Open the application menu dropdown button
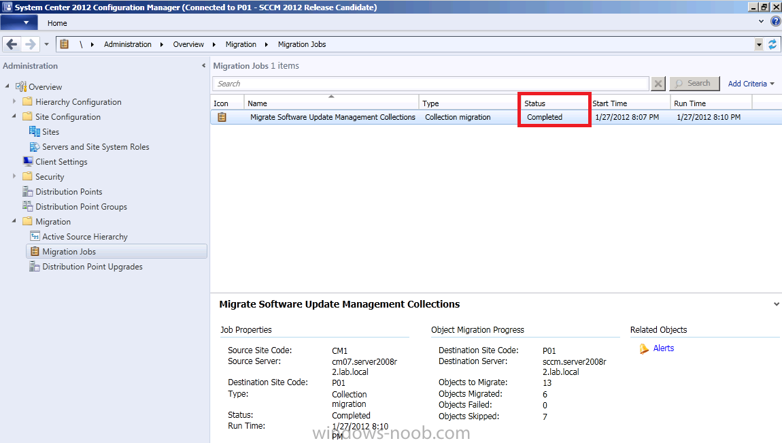 (x=18, y=22)
